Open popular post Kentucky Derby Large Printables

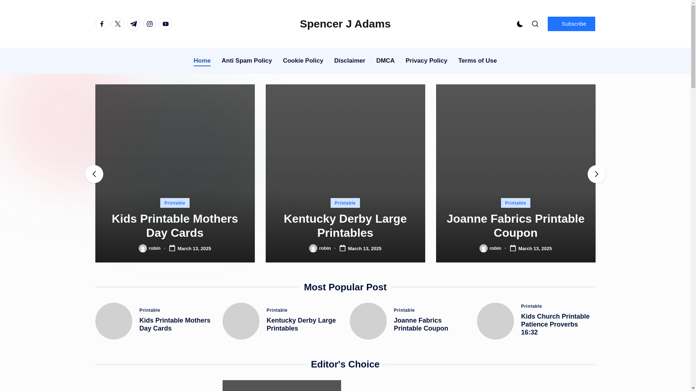tap(301, 324)
